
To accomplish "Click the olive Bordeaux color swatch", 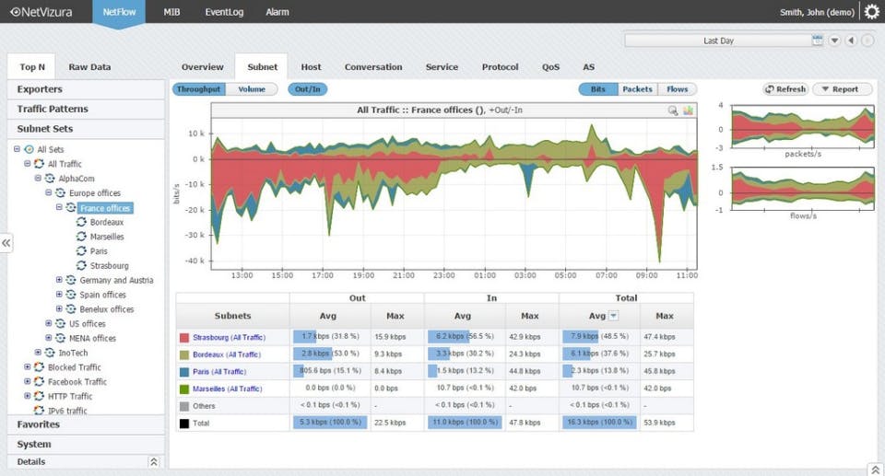I will pos(184,354).
